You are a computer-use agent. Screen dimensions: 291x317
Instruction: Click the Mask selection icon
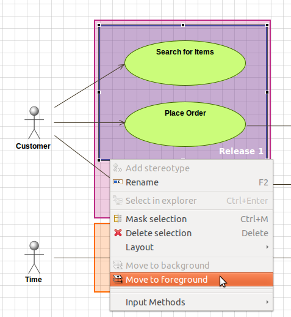[x=118, y=218]
